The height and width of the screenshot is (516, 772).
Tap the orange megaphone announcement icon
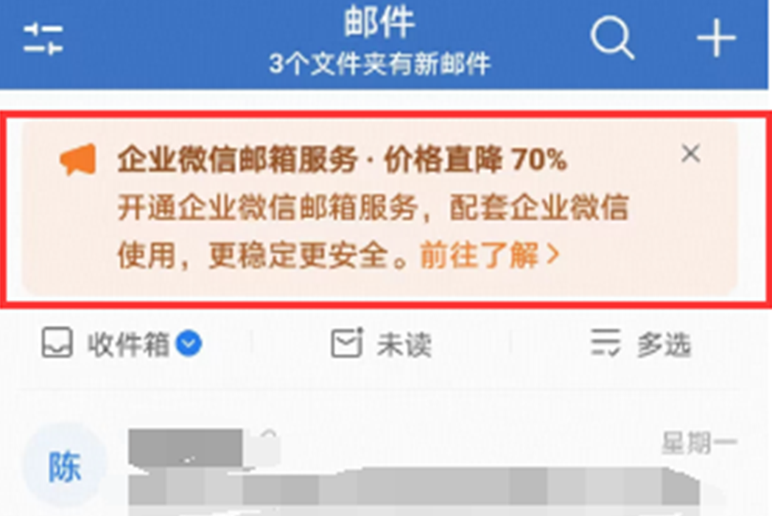[78, 159]
